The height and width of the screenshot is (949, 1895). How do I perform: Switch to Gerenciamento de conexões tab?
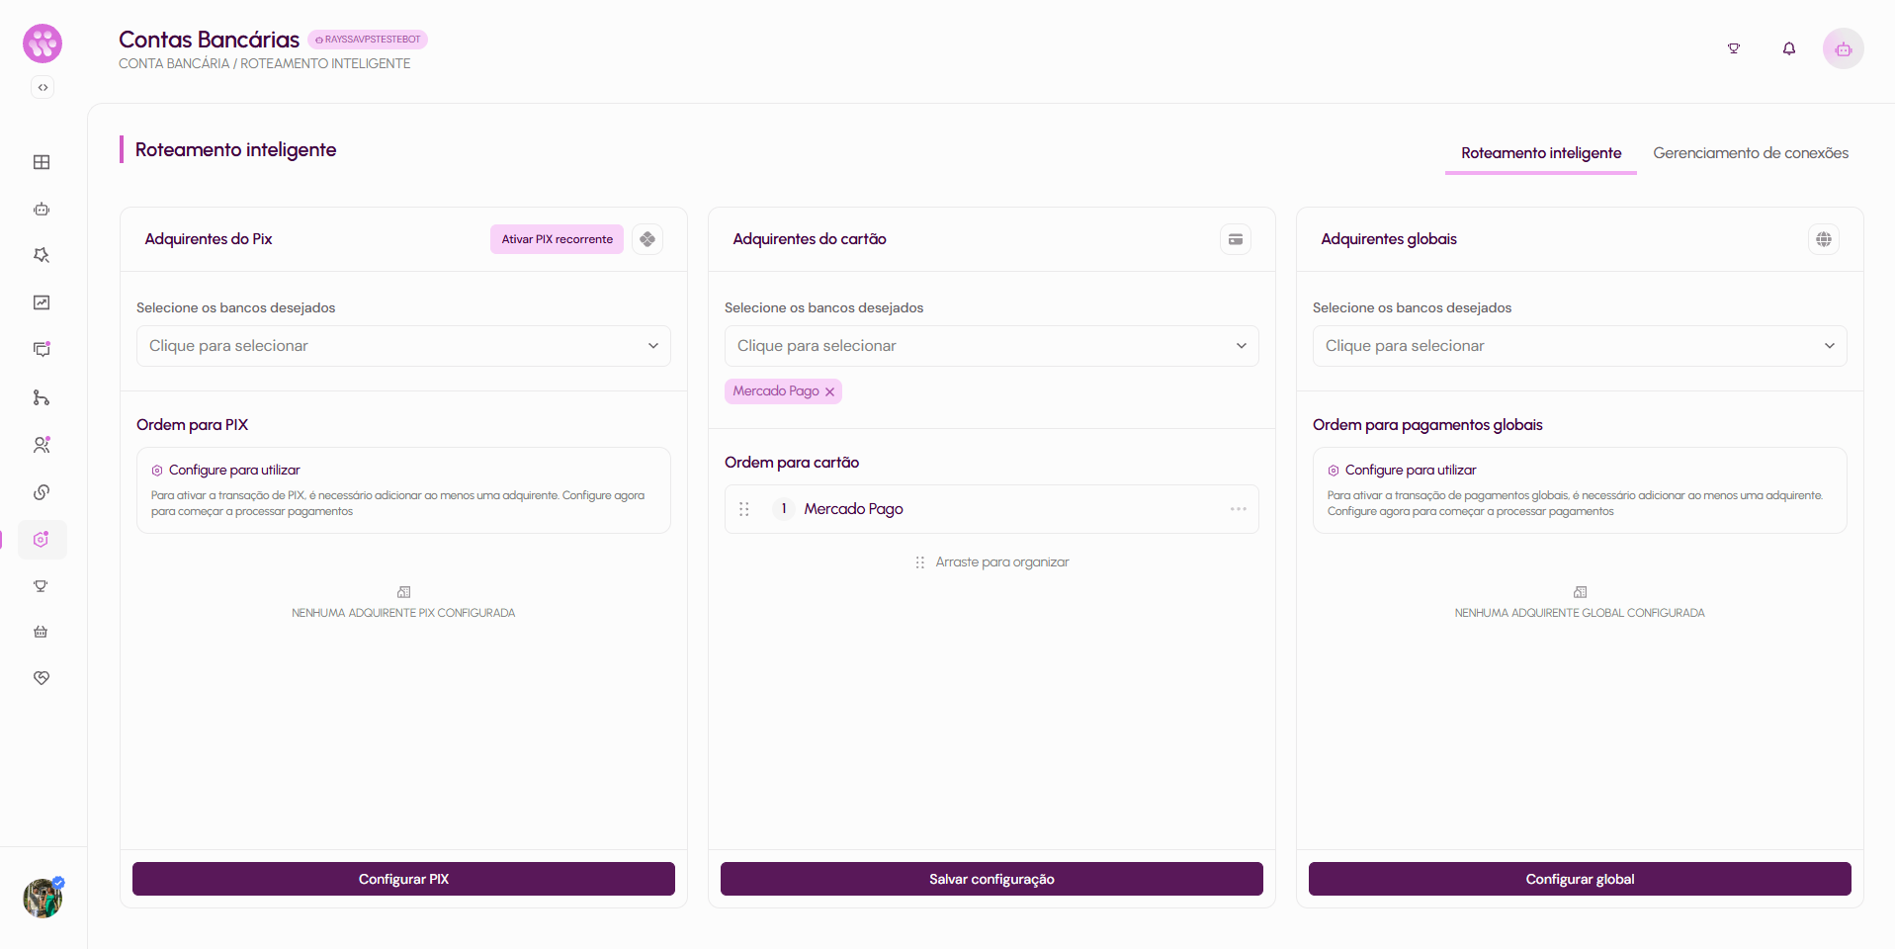1751,153
